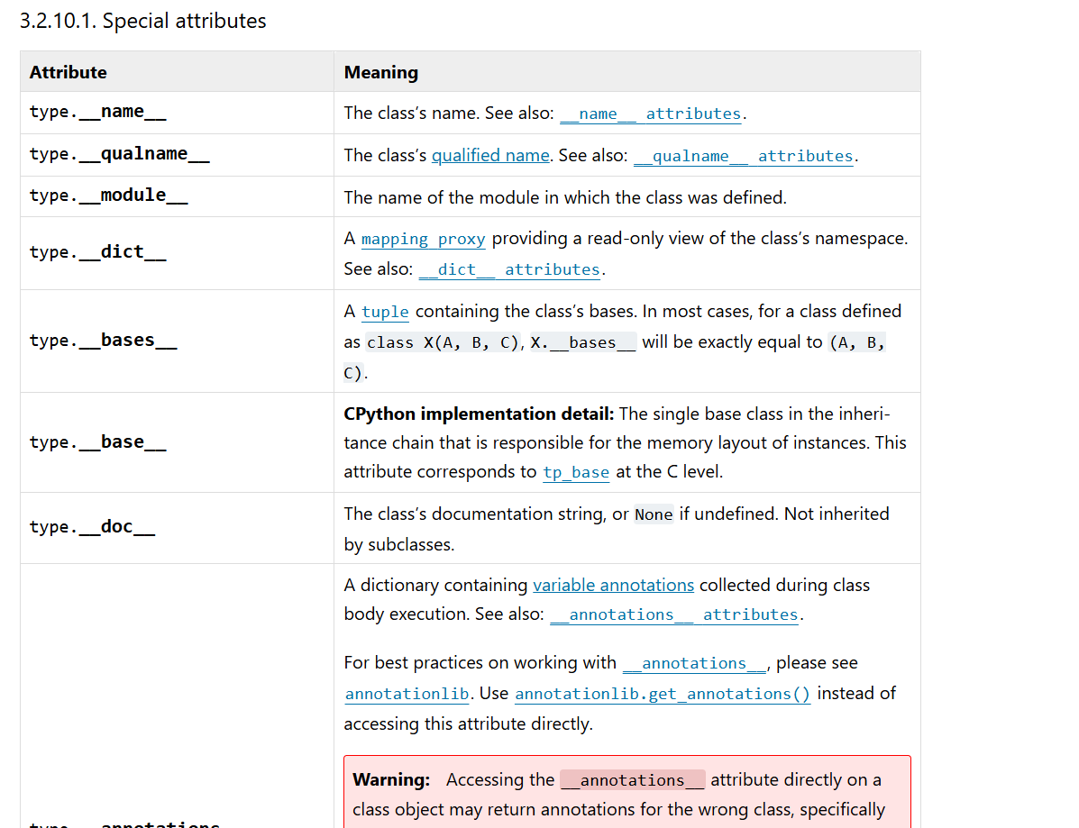This screenshot has width=1079, height=828.
Task: Click the type.__qualname__ attribute cell
Action: pyautogui.click(x=119, y=154)
